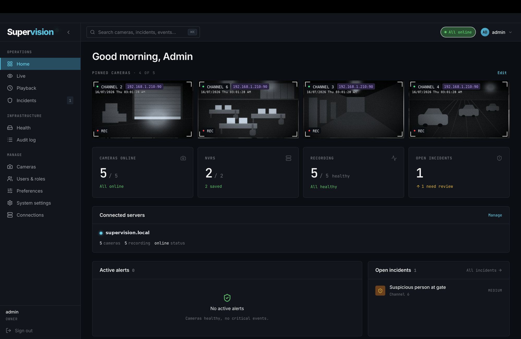Click the Open Incidents stat card
The height and width of the screenshot is (339, 521).
(459, 172)
